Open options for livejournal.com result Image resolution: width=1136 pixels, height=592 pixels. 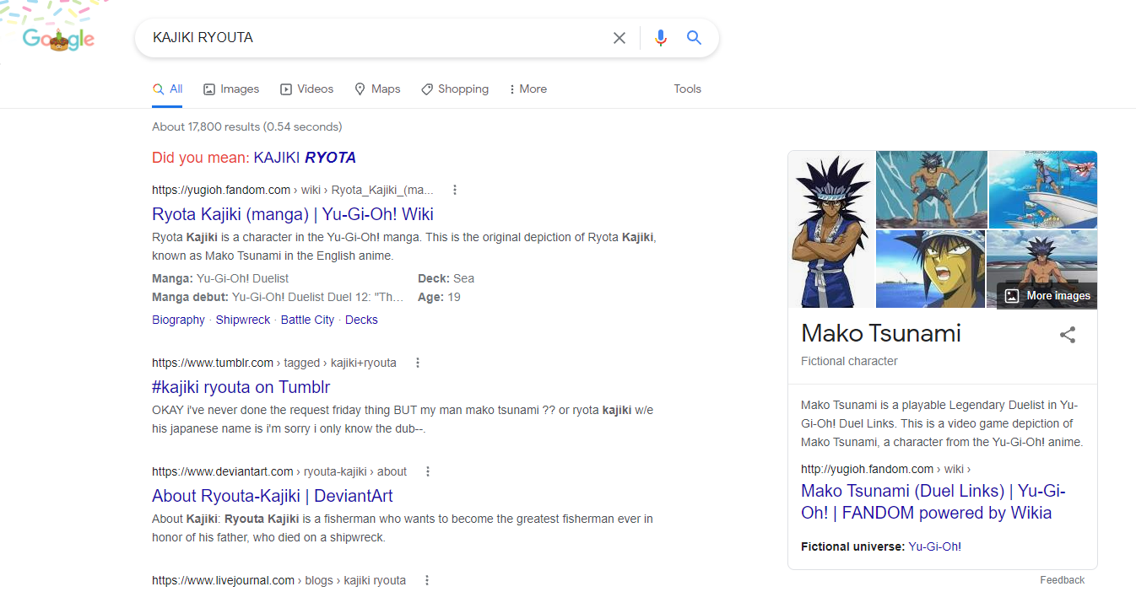point(427,580)
